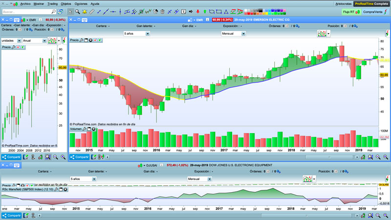Open the Objetos menu
This screenshot has width=391, height=220.
(x=67, y=3)
